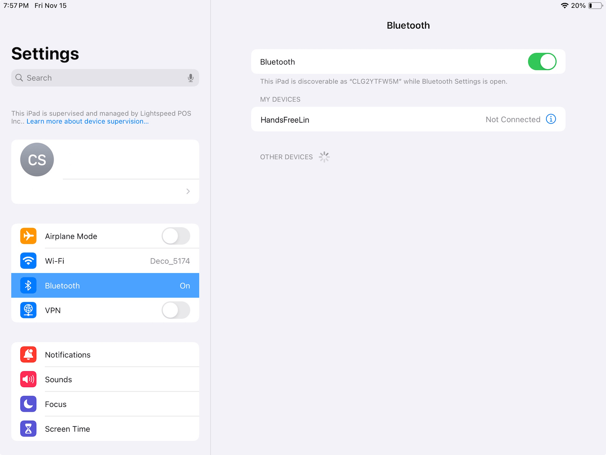Enable the Airplane Mode switch
The width and height of the screenshot is (606, 455).
click(176, 236)
